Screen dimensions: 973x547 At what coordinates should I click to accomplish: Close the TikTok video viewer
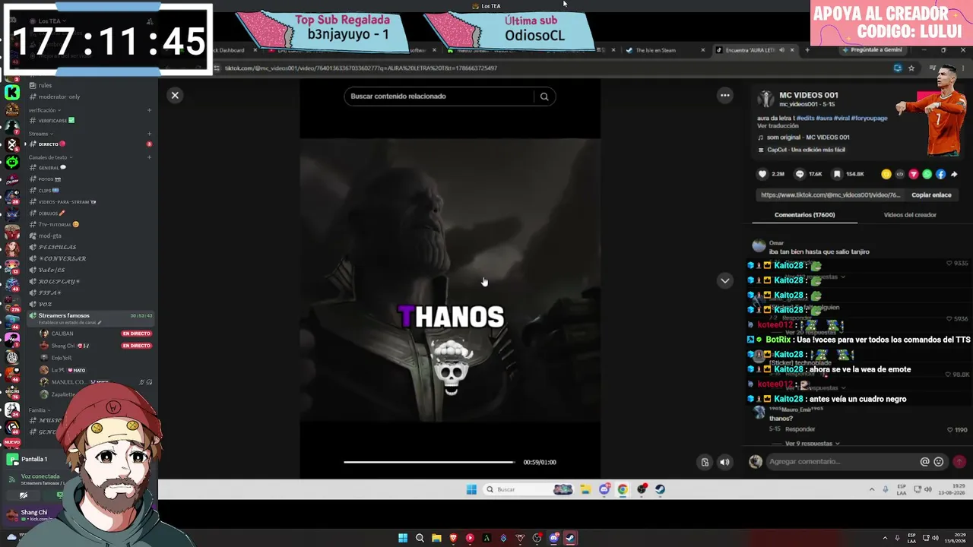tap(175, 95)
